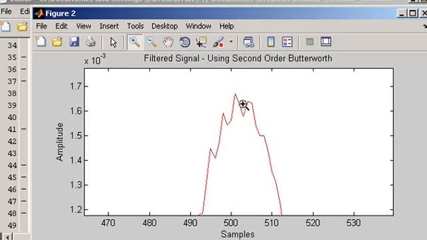Activate the Brush data tool
This screenshot has width=427, height=240.
(218, 42)
